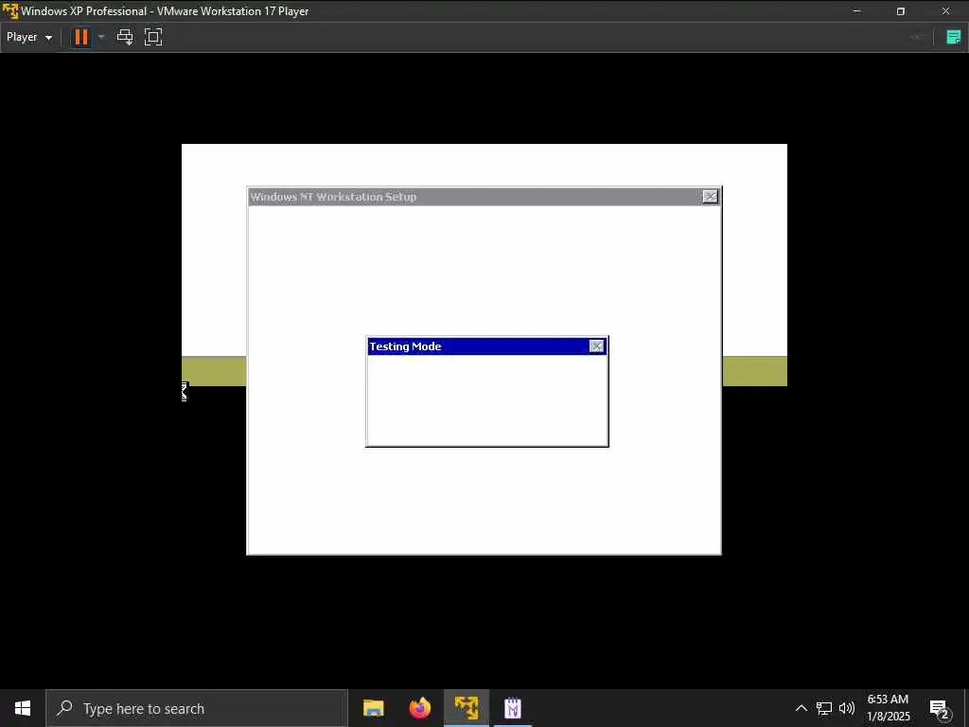The height and width of the screenshot is (727, 969).
Task: Close the VMware Workstation Player window
Action: [945, 11]
